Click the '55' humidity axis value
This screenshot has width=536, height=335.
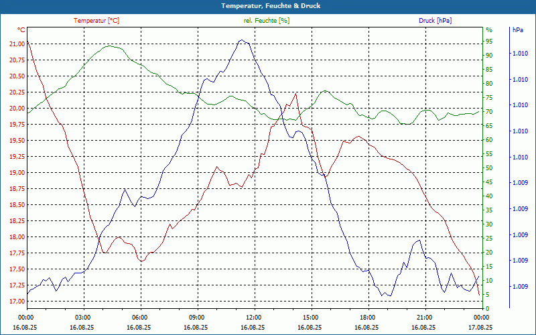(489, 154)
